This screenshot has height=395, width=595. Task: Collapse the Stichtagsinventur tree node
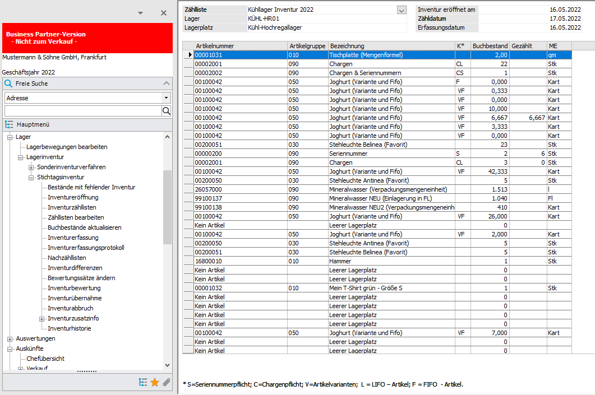(x=31, y=177)
